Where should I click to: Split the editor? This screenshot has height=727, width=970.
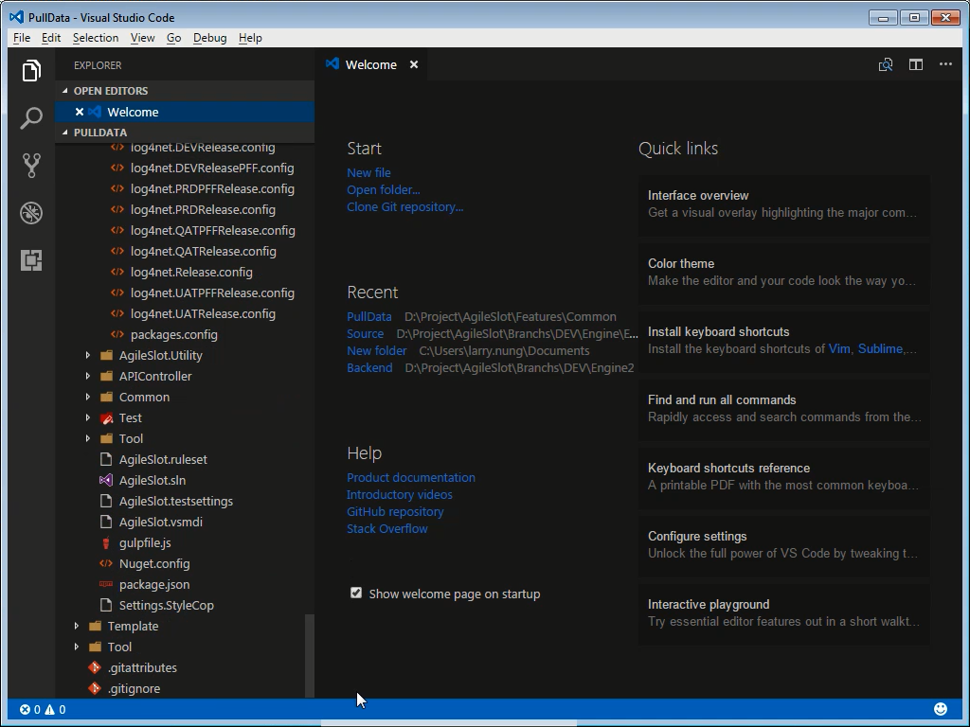tap(916, 64)
